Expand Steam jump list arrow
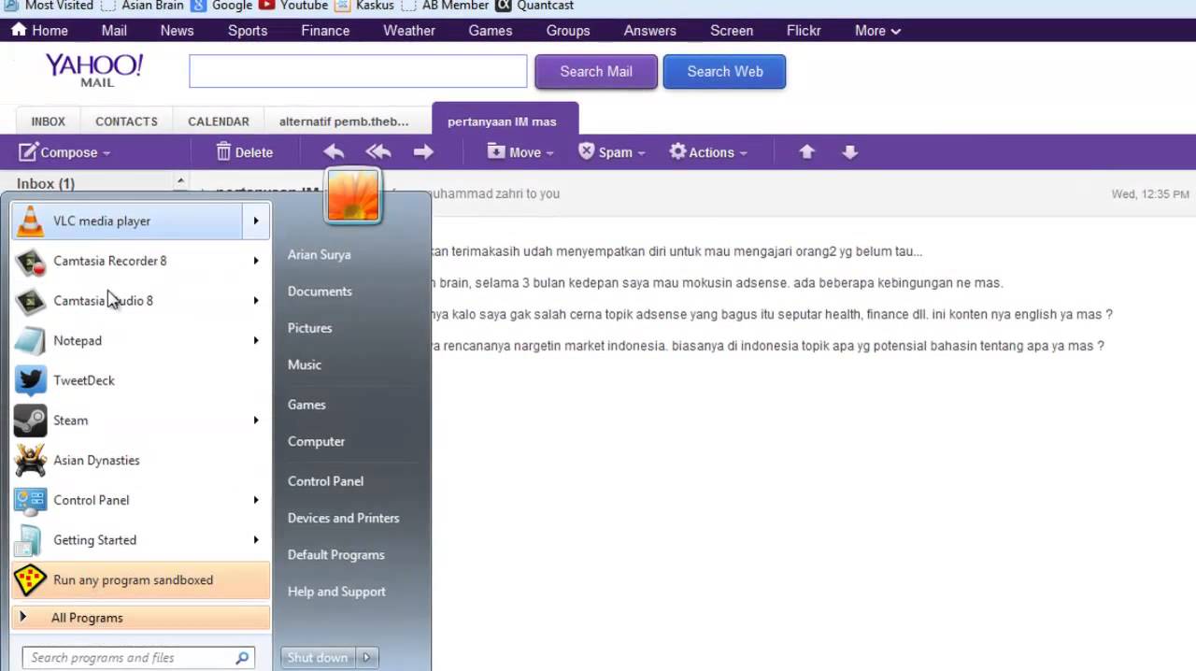This screenshot has height=671, width=1196. [x=256, y=421]
